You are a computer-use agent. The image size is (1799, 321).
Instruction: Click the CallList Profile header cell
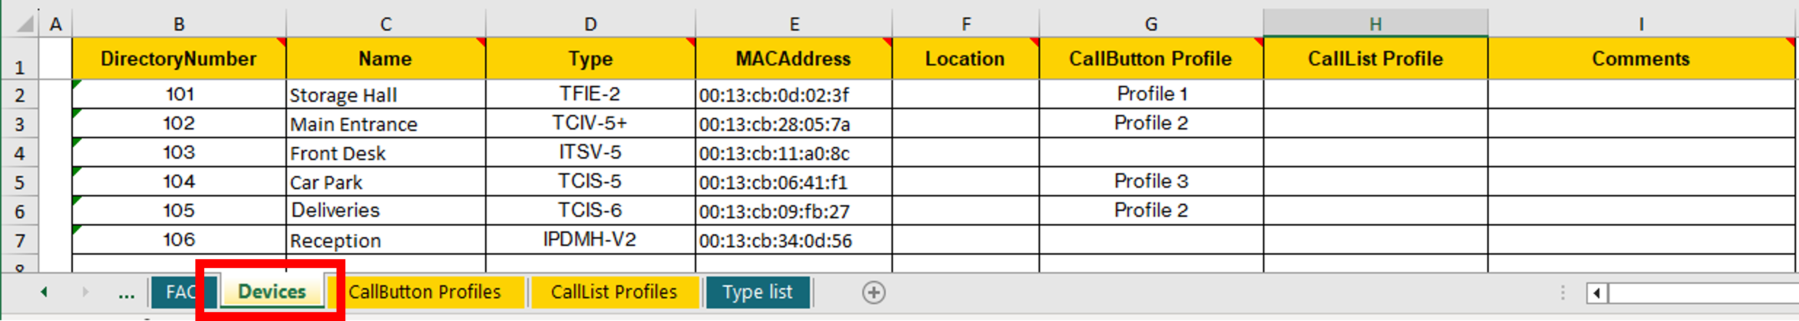coord(1375,58)
